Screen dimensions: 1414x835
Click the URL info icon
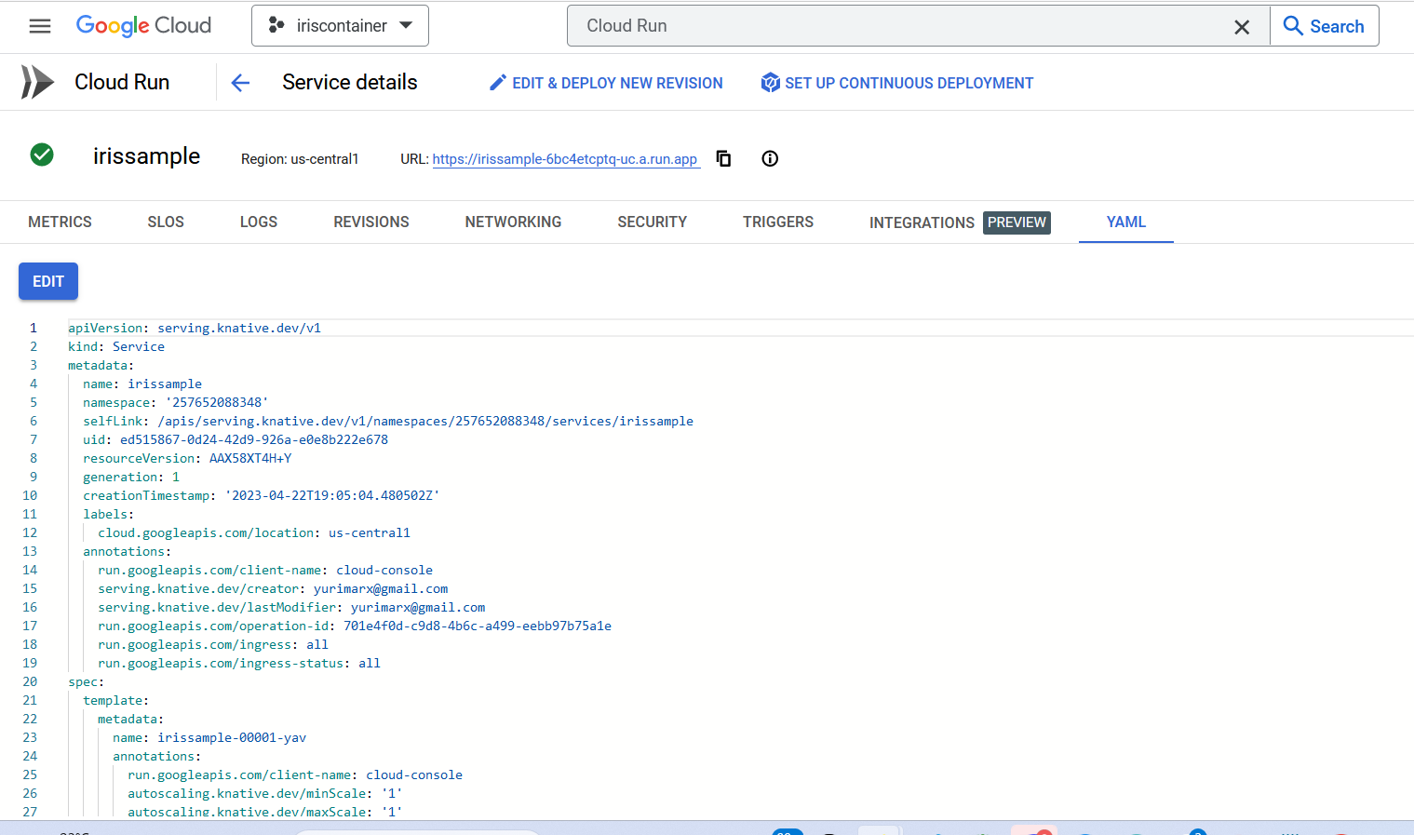coord(770,158)
